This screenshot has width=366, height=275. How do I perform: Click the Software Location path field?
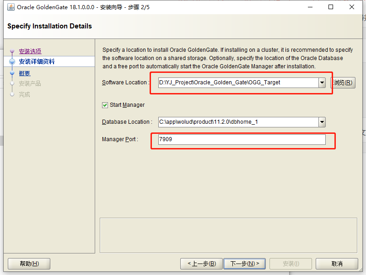(238, 82)
